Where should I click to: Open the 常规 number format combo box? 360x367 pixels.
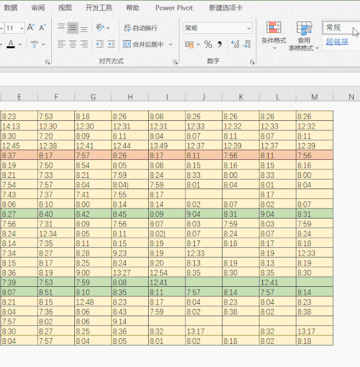tap(217, 28)
